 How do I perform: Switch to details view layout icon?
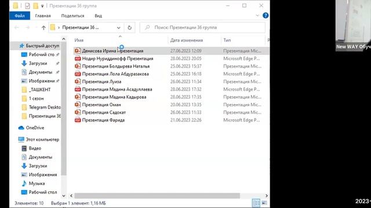[x=256, y=203]
